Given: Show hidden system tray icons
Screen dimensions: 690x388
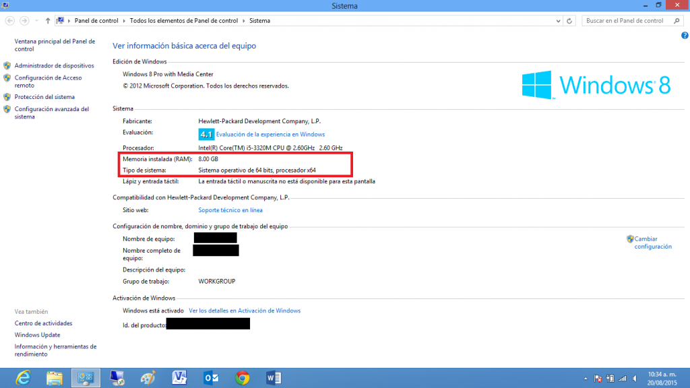Looking at the screenshot, I should (586, 379).
